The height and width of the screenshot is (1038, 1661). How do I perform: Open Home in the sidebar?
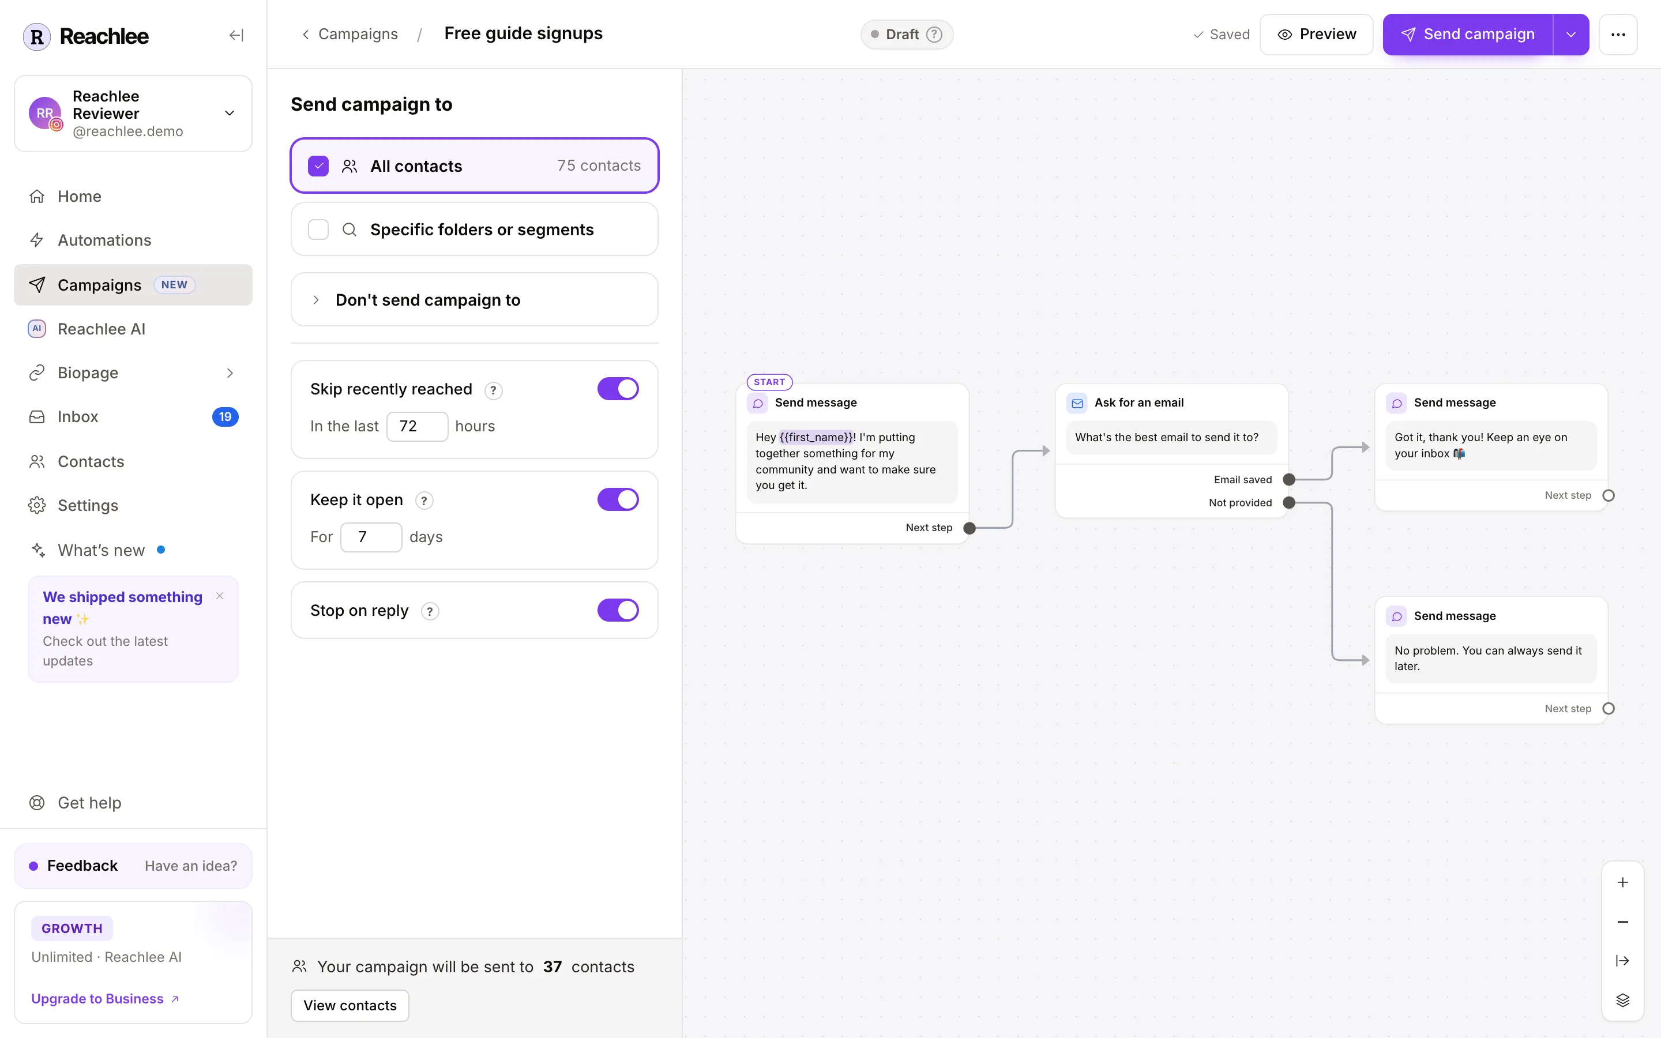pyautogui.click(x=133, y=196)
